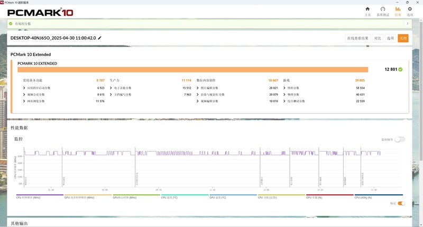This screenshot has width=423, height=227.
Task: Switch to the 结果 results icon
Action: click(398, 11)
